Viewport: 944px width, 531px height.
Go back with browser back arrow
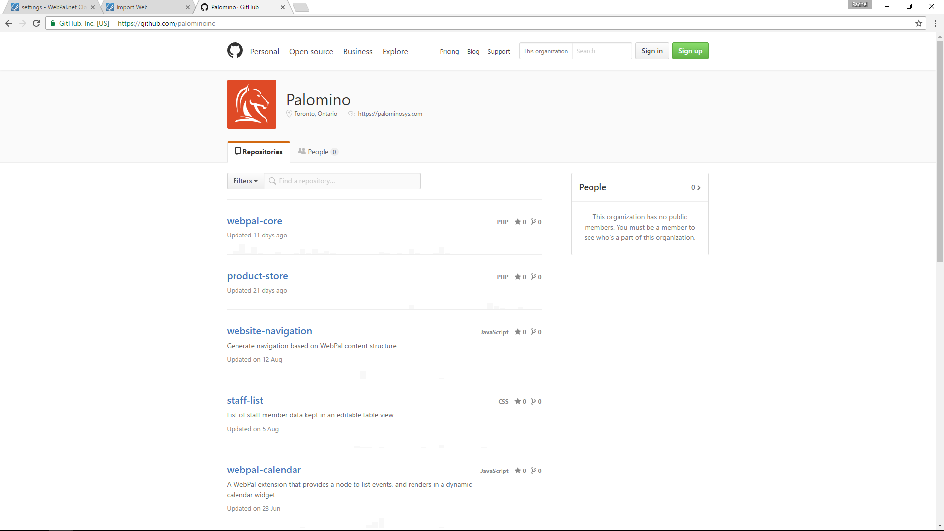(x=9, y=23)
